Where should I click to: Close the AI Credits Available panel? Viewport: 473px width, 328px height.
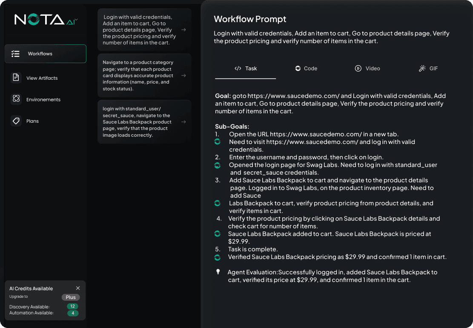(x=78, y=288)
